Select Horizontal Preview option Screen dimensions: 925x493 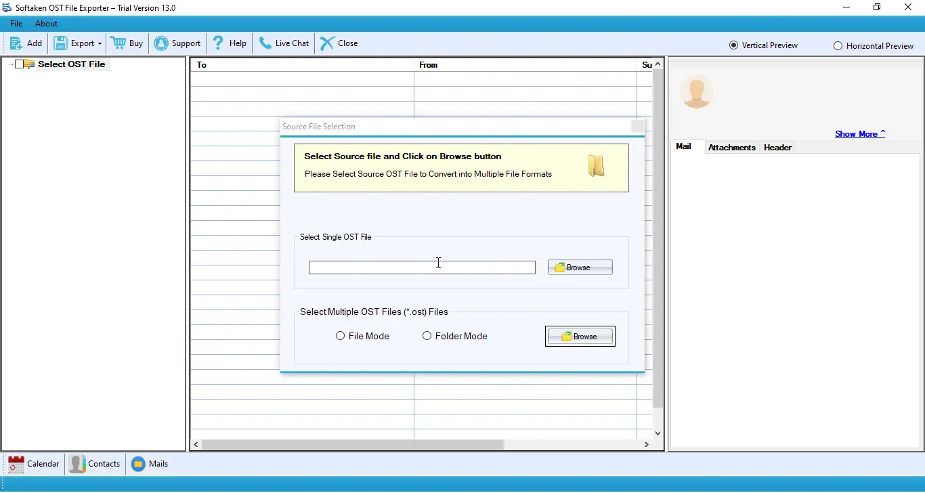pyautogui.click(x=838, y=45)
